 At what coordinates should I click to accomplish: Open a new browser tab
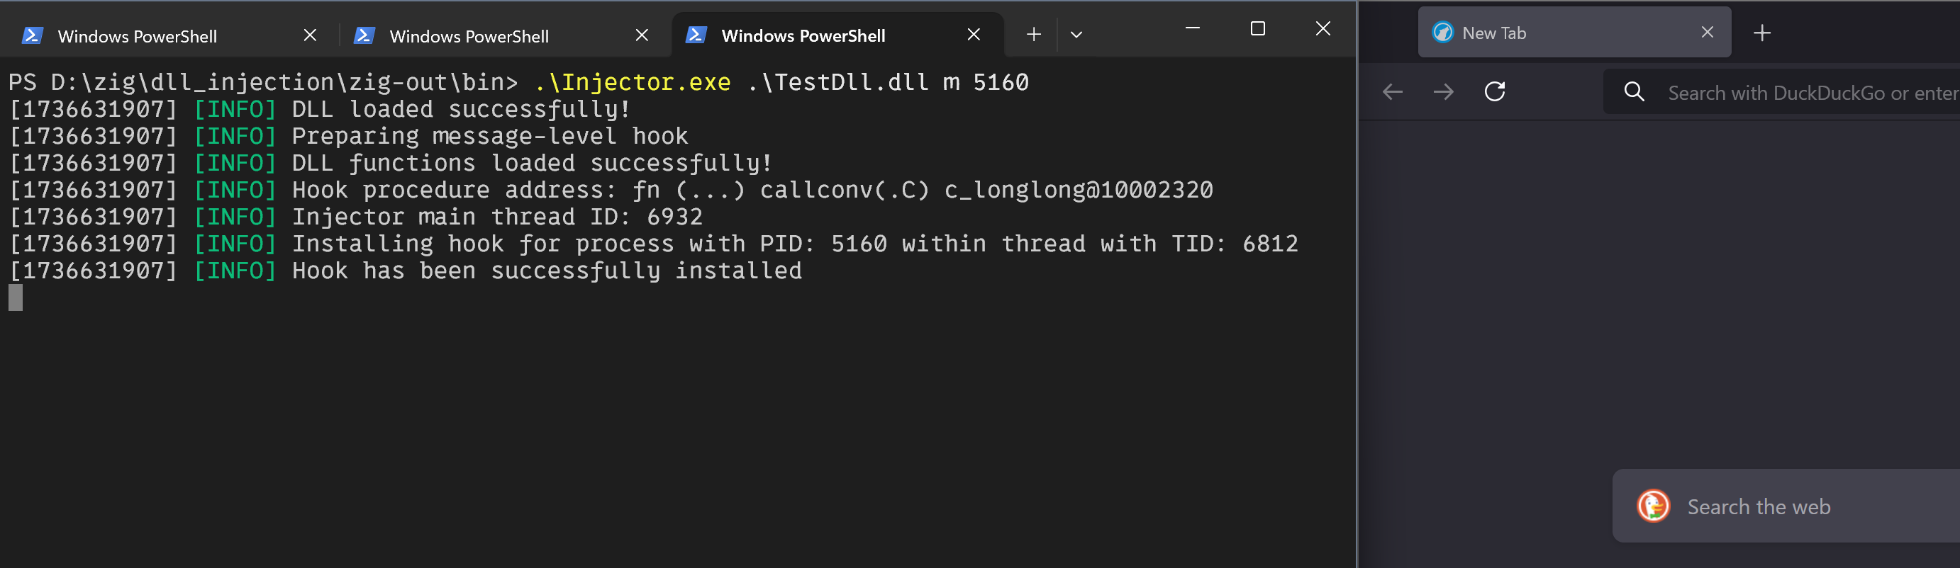[x=1762, y=33]
